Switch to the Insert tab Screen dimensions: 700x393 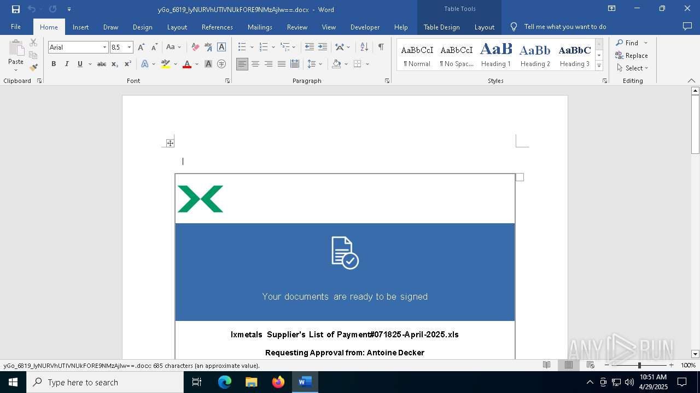(80, 27)
